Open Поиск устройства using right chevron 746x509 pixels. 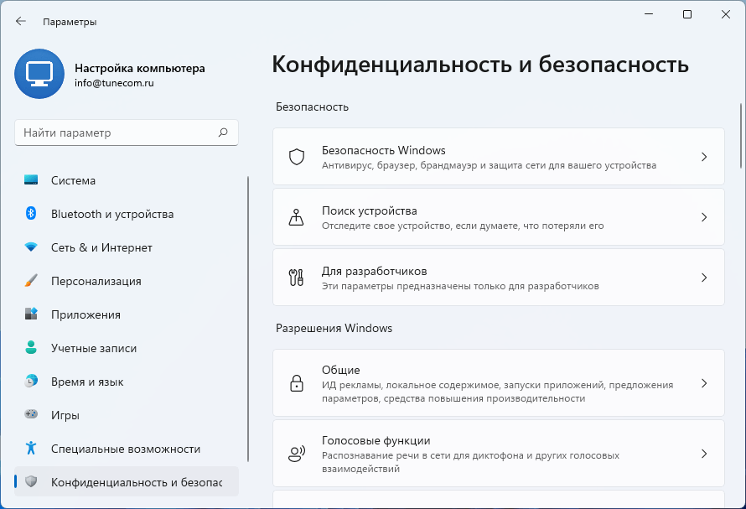(x=704, y=217)
